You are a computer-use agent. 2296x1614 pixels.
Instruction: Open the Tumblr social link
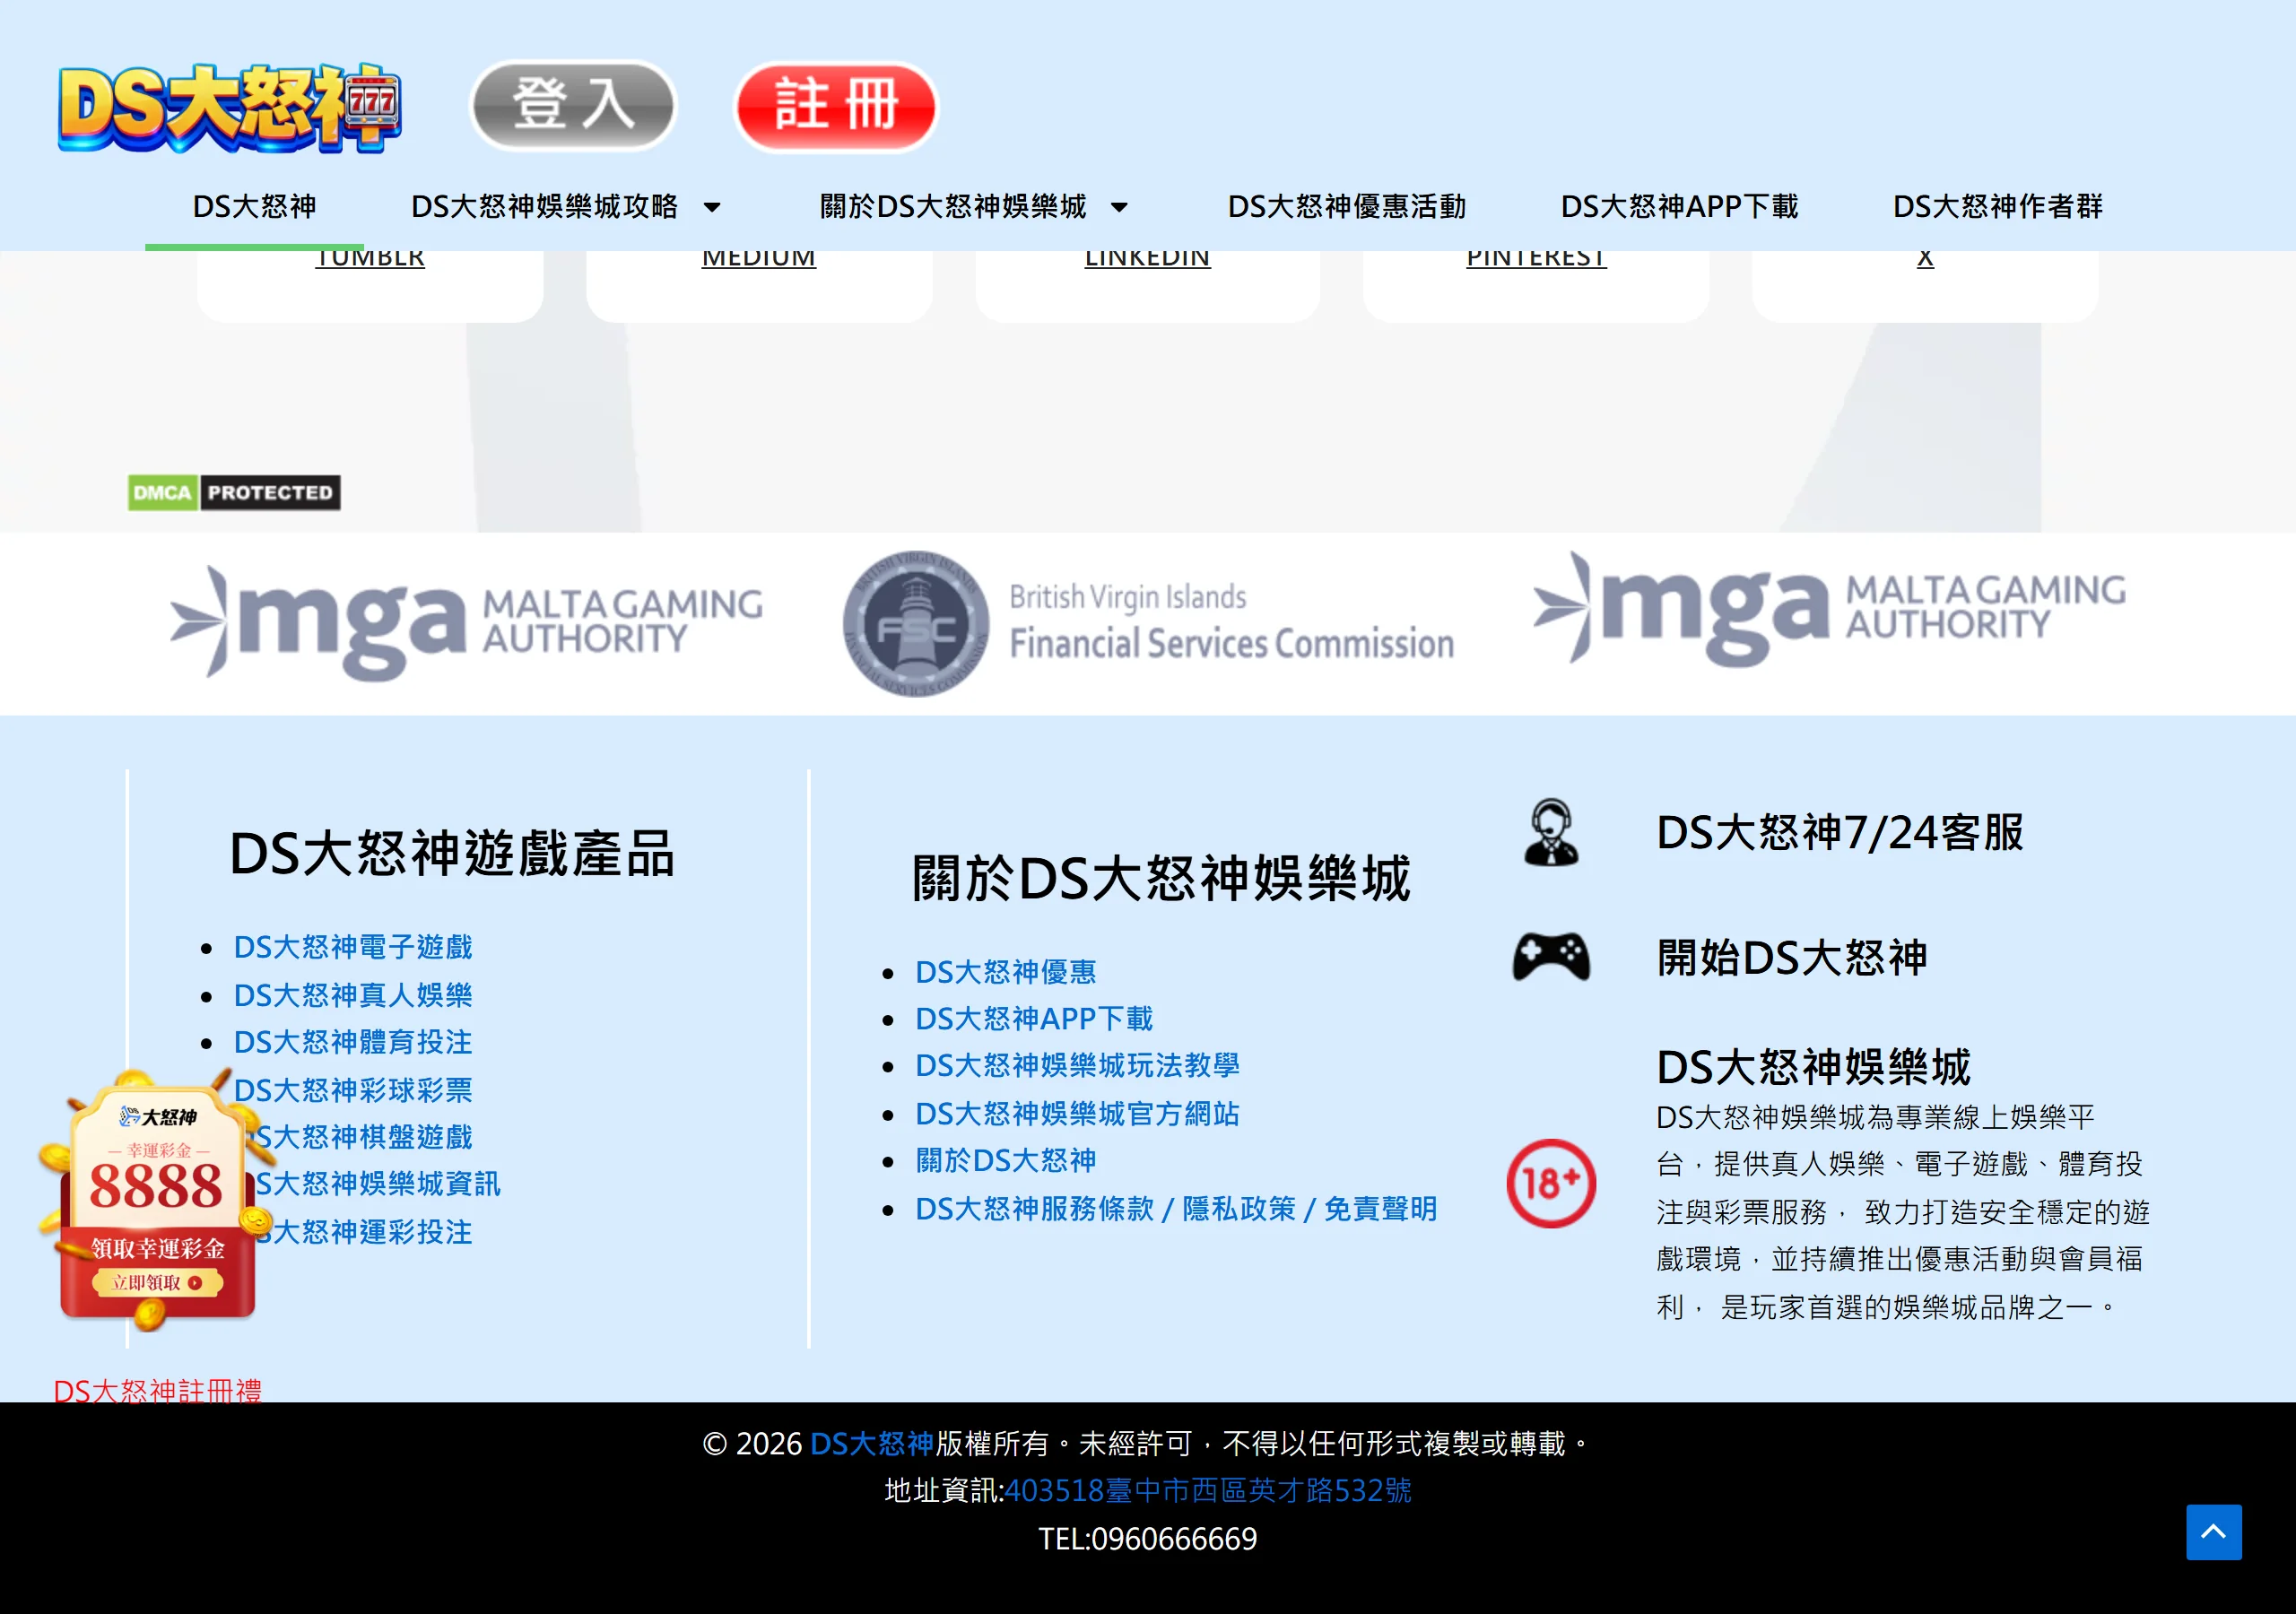coord(370,259)
